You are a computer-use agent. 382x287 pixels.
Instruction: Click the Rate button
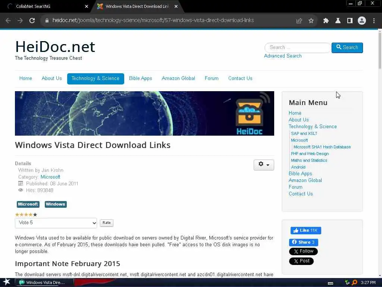[106, 223]
